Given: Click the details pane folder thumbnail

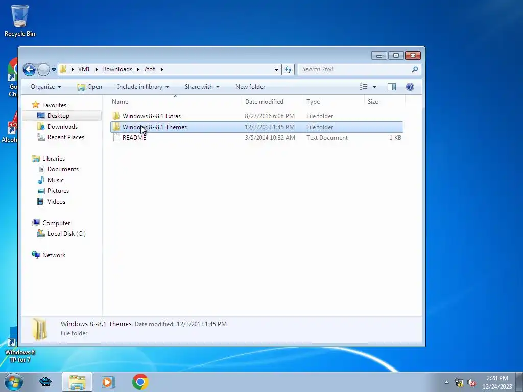Looking at the screenshot, I should tap(40, 329).
